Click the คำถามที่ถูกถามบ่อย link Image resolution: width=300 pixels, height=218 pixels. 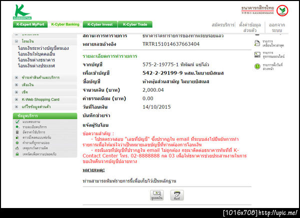(x=36, y=143)
